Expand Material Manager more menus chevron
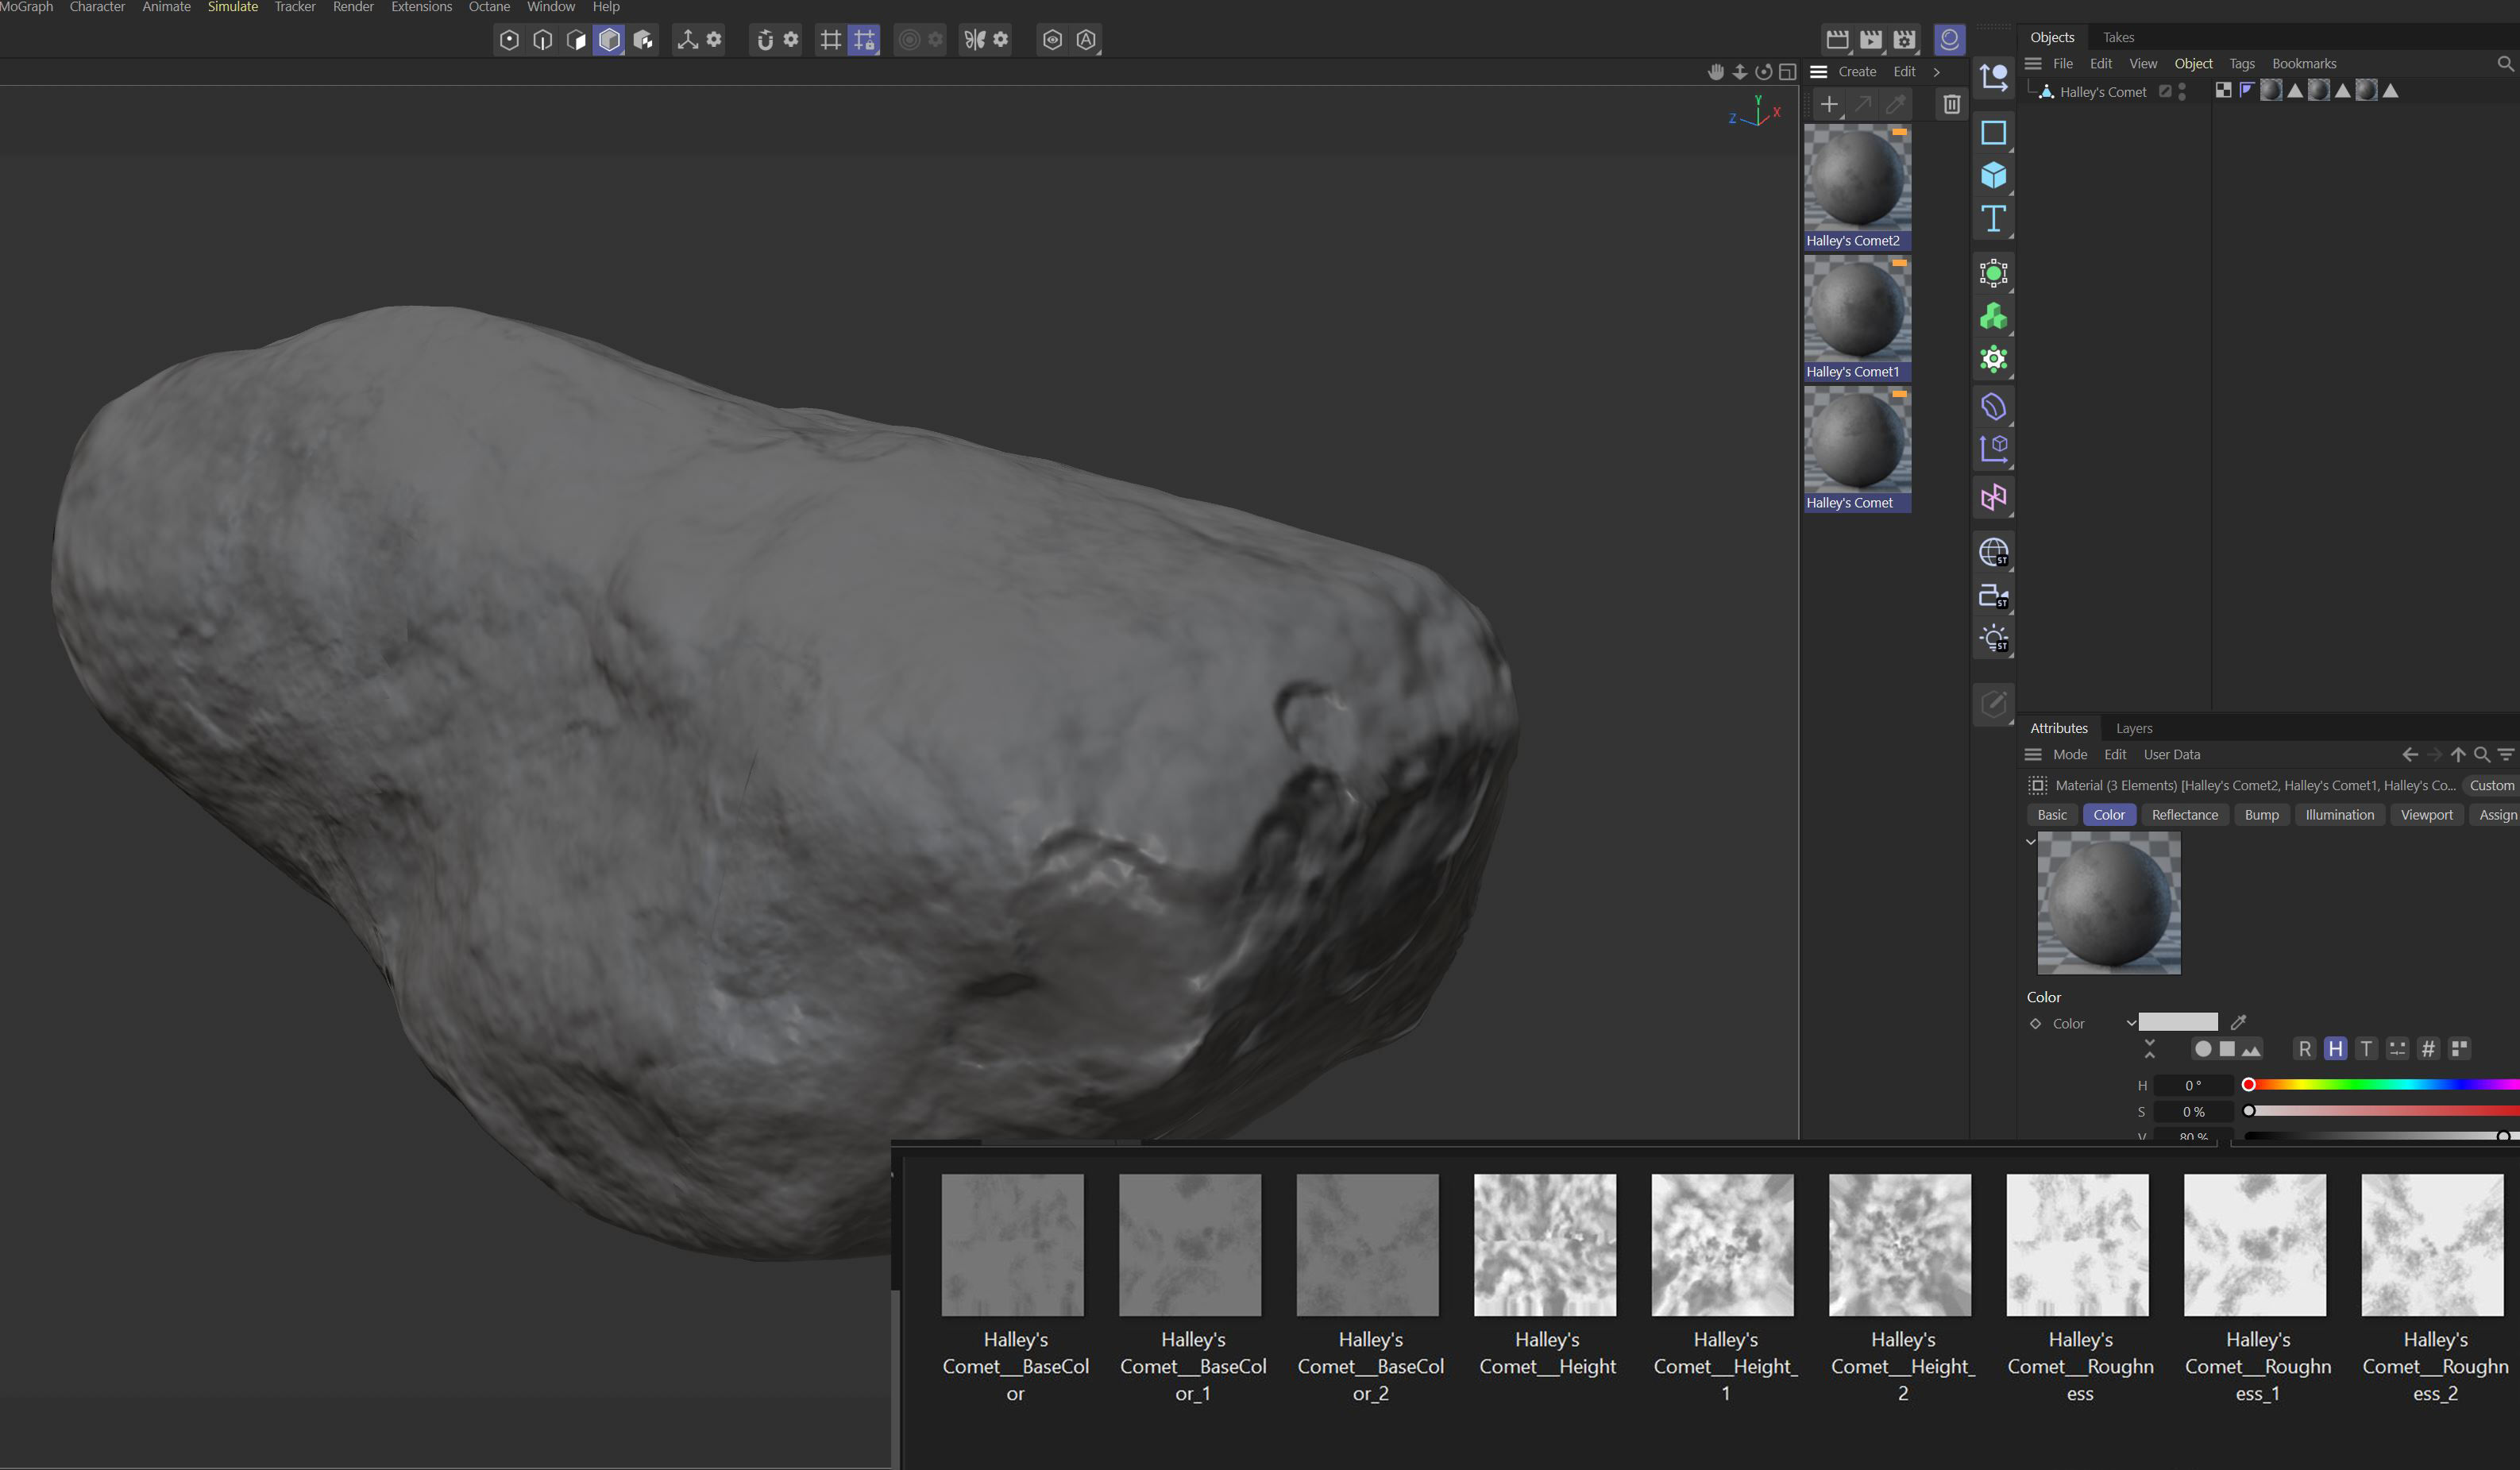 [x=1937, y=72]
